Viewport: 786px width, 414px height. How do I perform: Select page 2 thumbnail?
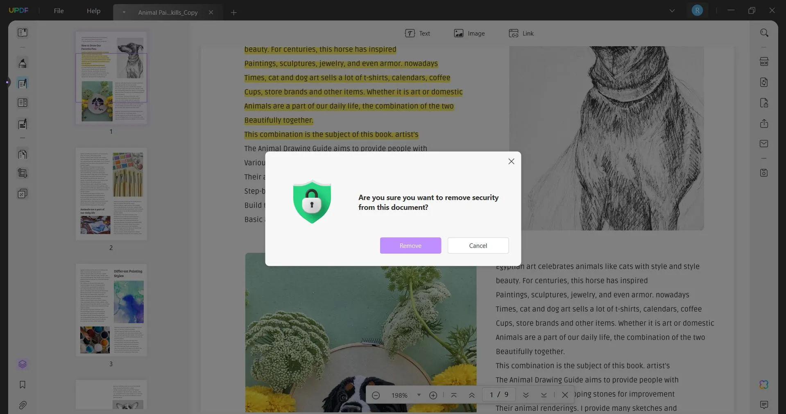[111, 194]
